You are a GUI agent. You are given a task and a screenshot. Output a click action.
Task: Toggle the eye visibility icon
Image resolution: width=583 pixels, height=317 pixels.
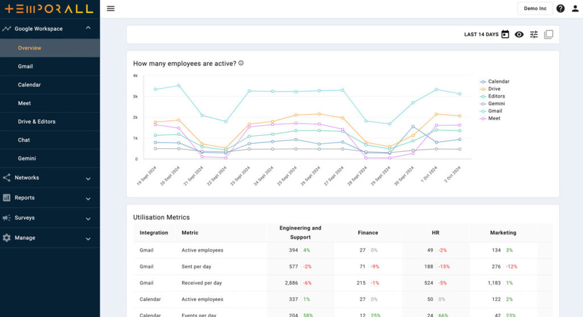(x=519, y=35)
